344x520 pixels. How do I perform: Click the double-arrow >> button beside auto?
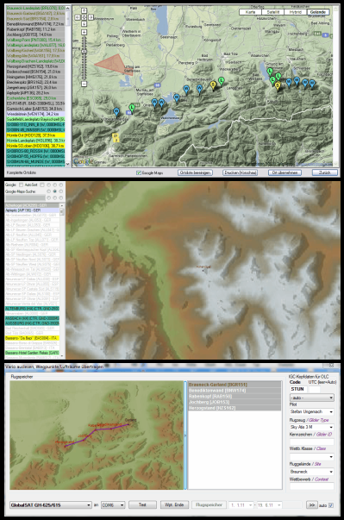[x=311, y=504]
